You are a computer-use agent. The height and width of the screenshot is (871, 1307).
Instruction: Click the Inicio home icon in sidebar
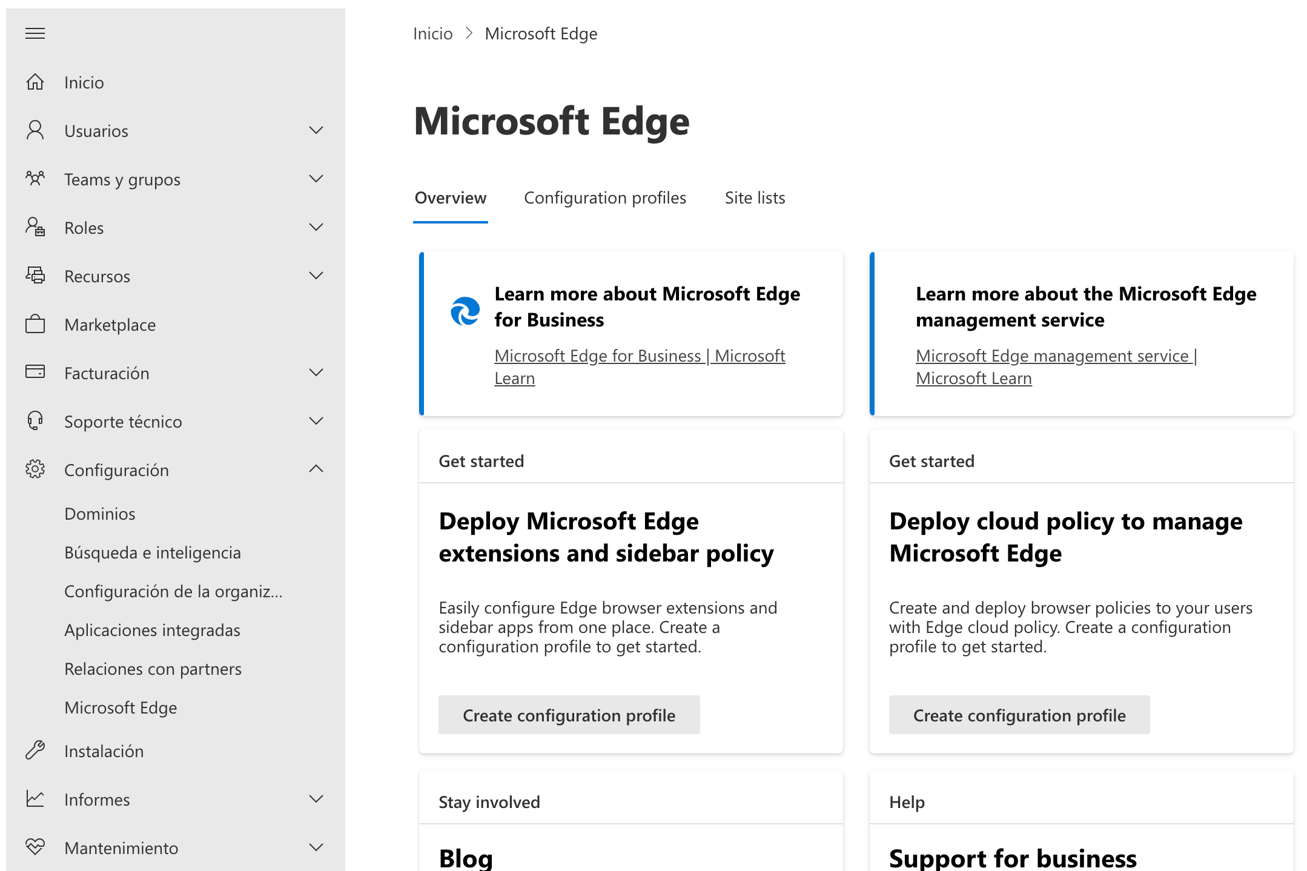tap(35, 82)
